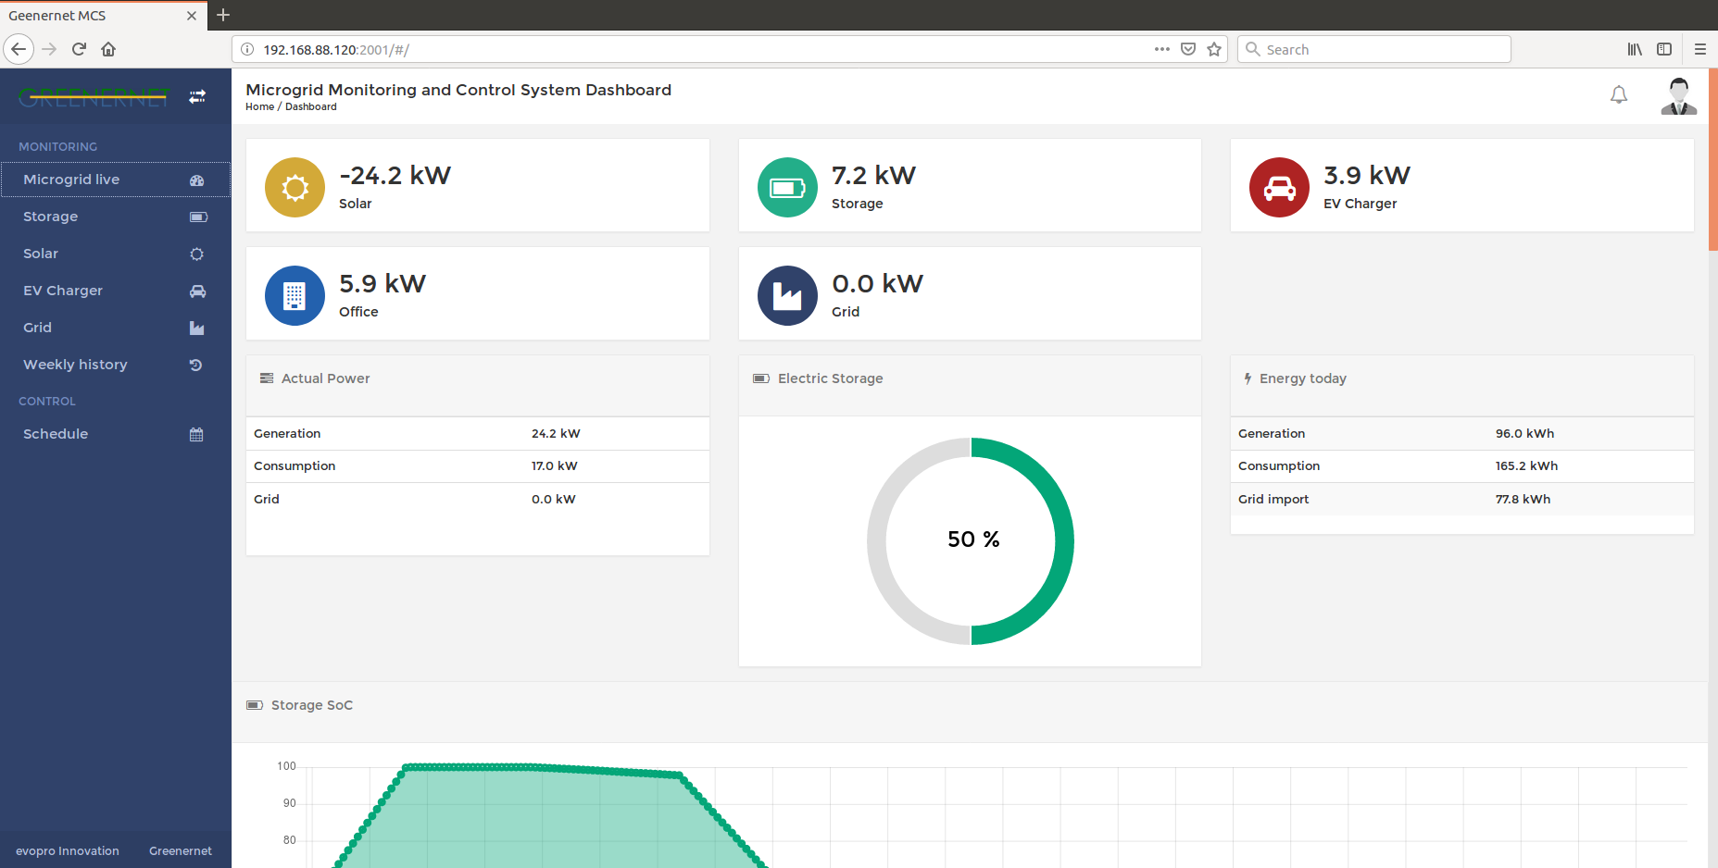Toggle the sidebar collapse arrows icon
The image size is (1718, 868).
coord(197,96)
